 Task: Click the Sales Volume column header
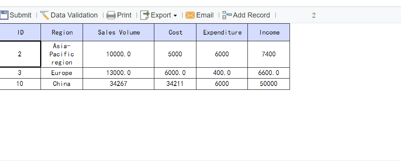[118, 32]
